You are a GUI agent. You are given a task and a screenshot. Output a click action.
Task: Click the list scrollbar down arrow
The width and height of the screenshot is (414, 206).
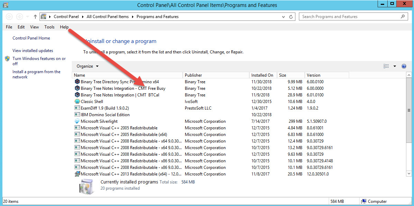pyautogui.click(x=409, y=173)
